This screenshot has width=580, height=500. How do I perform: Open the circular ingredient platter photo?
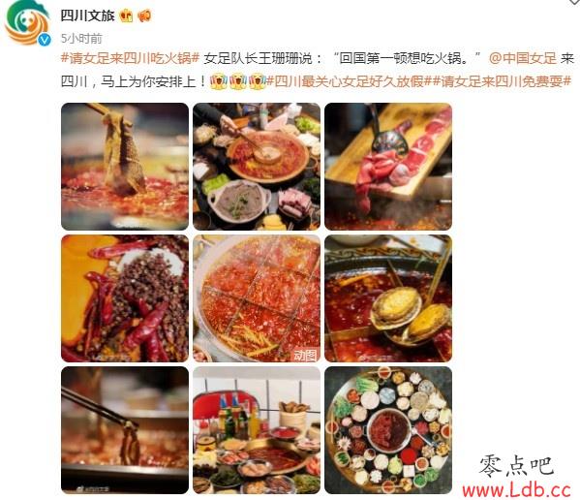pos(388,430)
